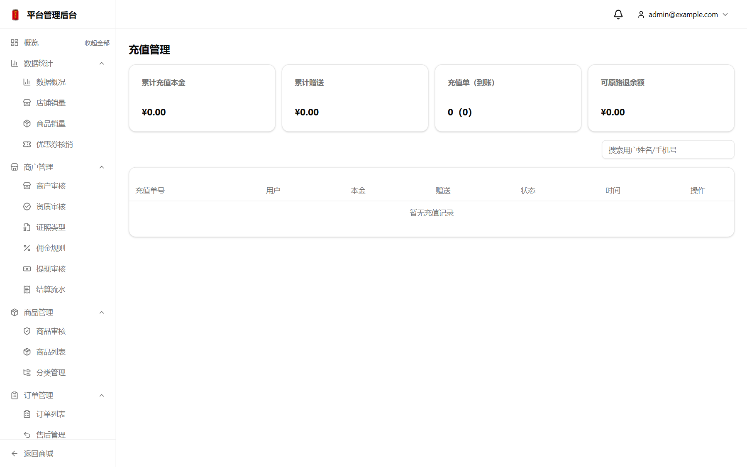This screenshot has width=747, height=467.
Task: Click the 店铺销量 store icon
Action: (x=27, y=103)
